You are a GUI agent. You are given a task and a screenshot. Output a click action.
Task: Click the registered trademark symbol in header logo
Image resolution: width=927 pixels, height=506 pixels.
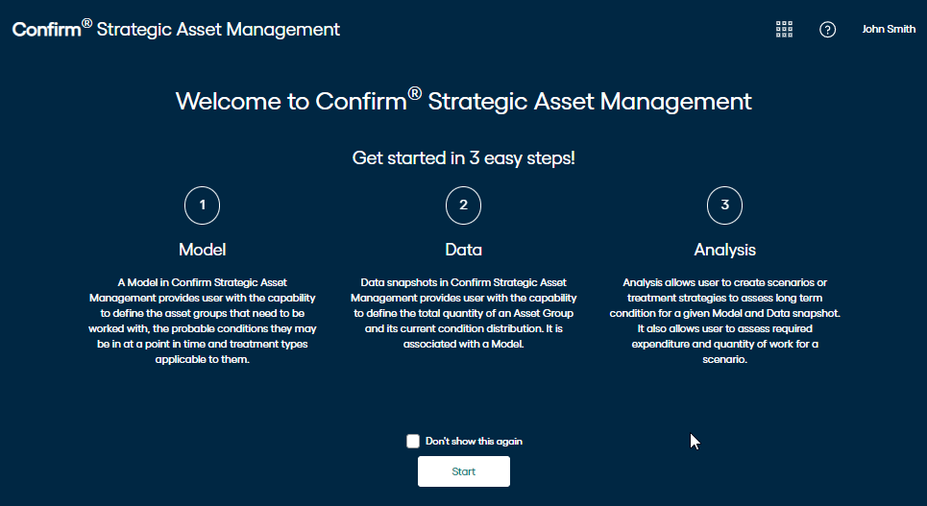click(x=86, y=23)
